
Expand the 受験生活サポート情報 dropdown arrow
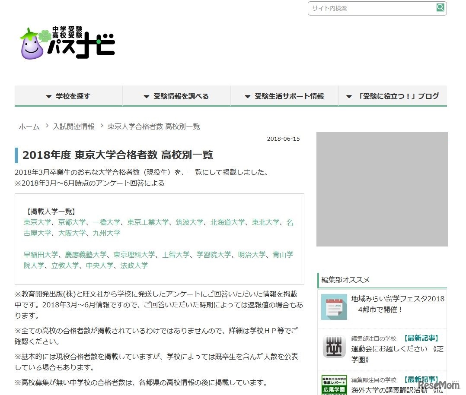pos(247,96)
